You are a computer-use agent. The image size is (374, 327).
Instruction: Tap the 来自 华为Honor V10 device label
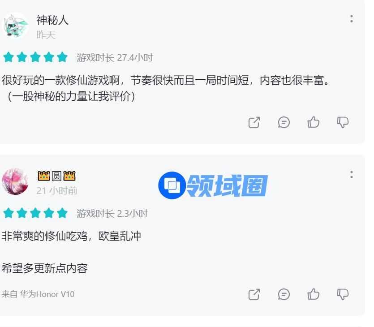click(38, 294)
